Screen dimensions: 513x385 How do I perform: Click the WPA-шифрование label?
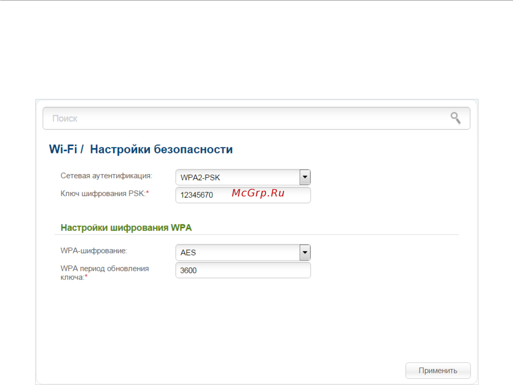pyautogui.click(x=94, y=251)
